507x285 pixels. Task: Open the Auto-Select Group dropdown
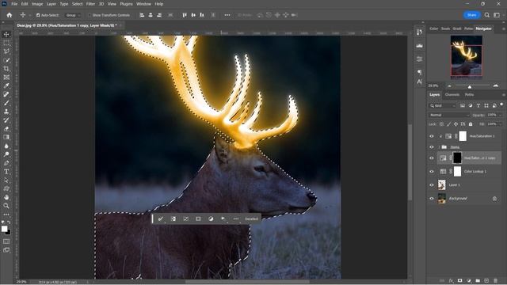tap(73, 15)
